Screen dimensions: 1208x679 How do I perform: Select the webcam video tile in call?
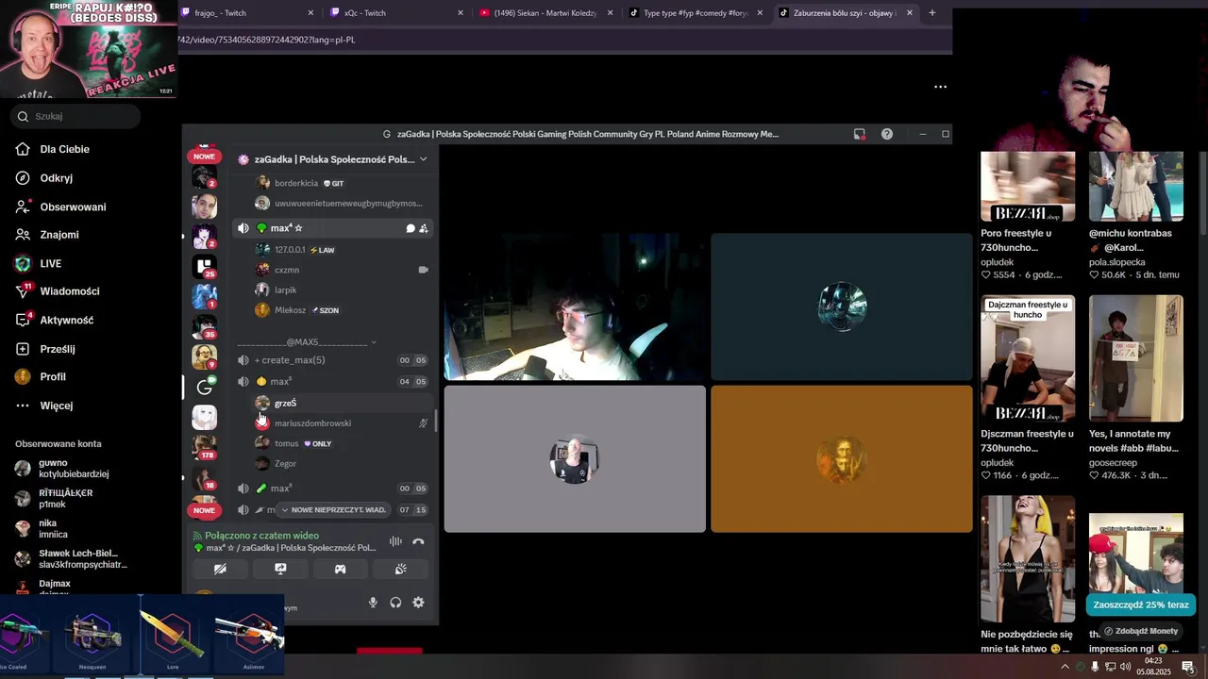[x=575, y=307]
